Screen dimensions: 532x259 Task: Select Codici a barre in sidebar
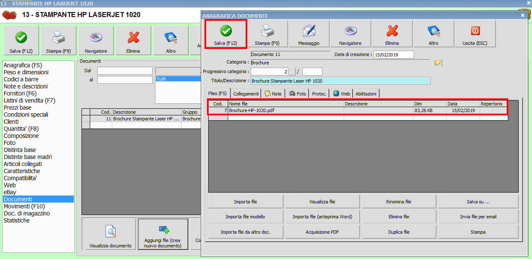21,79
